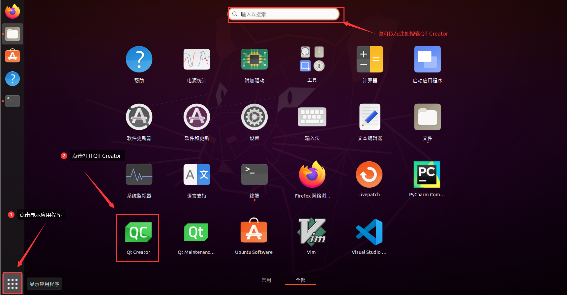567x295 pixels.
Task: Click the Show Applications grid button
Action: (x=13, y=283)
